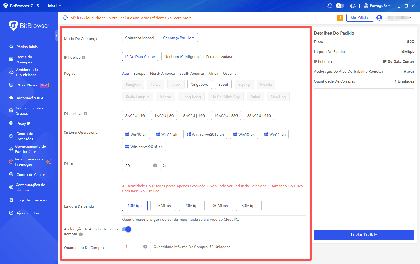The image size is (420, 264).
Task: Open Automação RPA robot icon
Action: [x=11, y=98]
